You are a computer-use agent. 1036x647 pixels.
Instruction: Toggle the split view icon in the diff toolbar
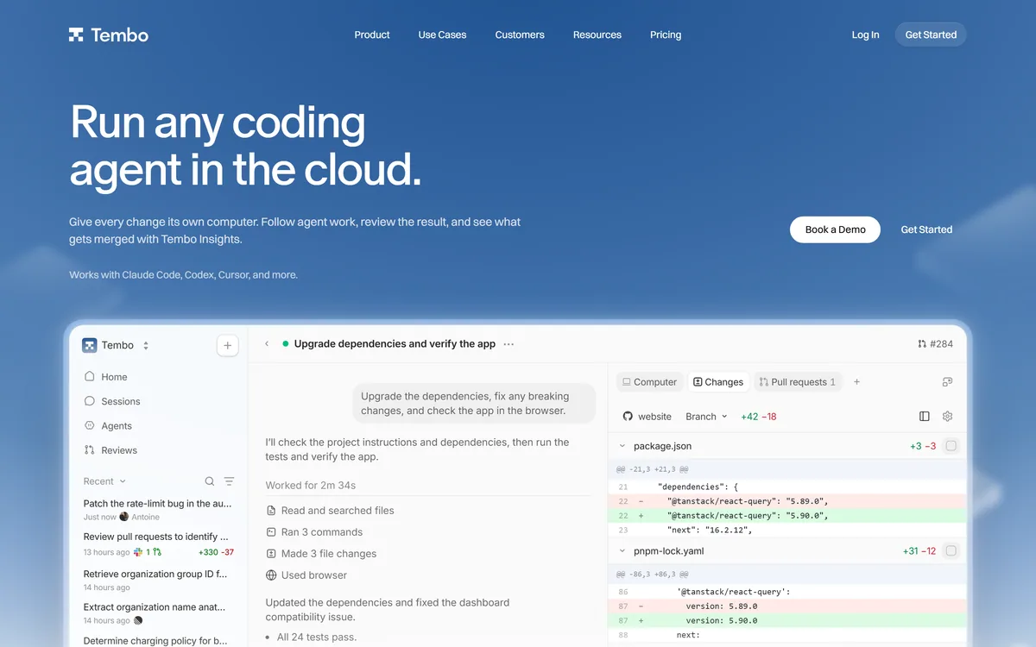coord(925,416)
